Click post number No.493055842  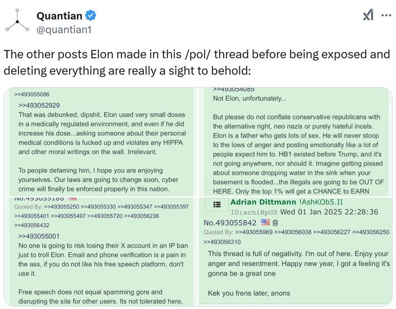(230, 223)
